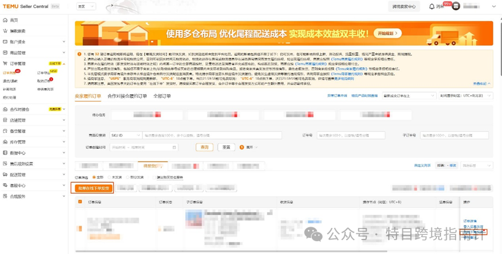Open 取消订单 in the sidebar
The image size is (502, 254).
[x=43, y=81]
